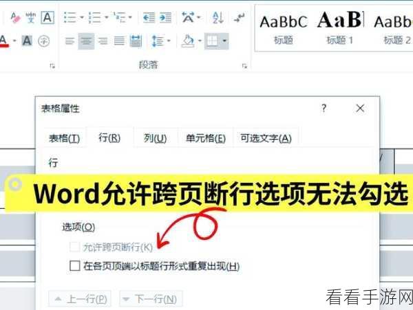413x310 pixels.
Task: Click the Phonetic Guide icon
Action: pyautogui.click(x=31, y=18)
